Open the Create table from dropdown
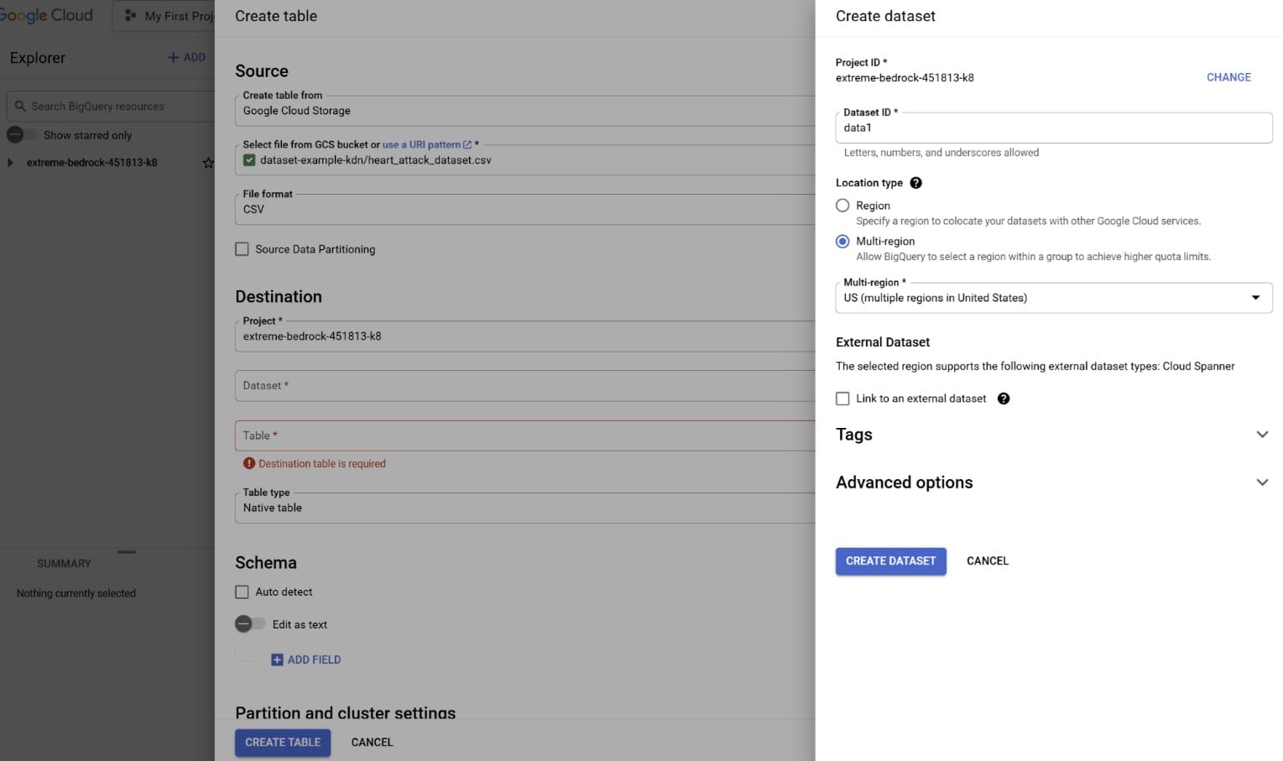Viewport: 1283px width, 761px height. [x=524, y=111]
